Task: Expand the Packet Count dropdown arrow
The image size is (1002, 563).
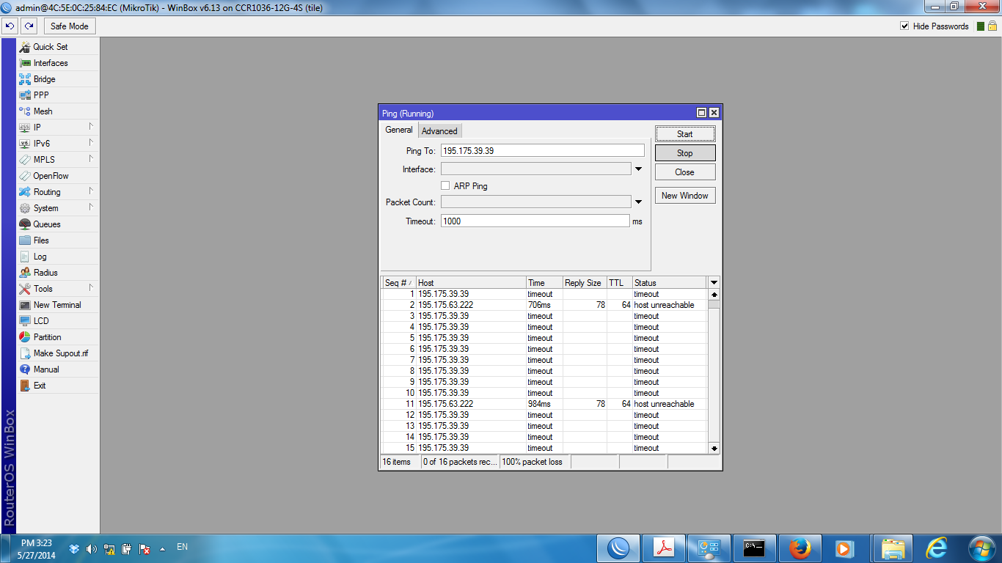Action: coord(638,202)
